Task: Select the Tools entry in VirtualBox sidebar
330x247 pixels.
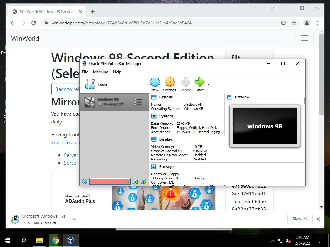Action: pyautogui.click(x=114, y=84)
